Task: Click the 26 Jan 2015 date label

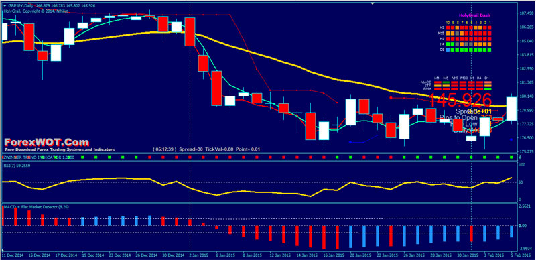Action: (414, 255)
